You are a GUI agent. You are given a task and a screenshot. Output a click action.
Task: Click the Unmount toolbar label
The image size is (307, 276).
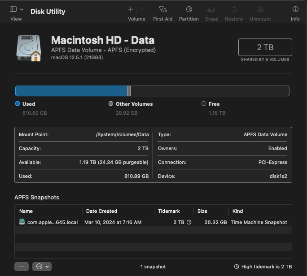tap(260, 19)
